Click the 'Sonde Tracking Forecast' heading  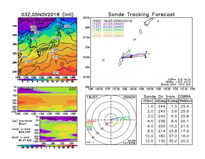click(x=142, y=15)
